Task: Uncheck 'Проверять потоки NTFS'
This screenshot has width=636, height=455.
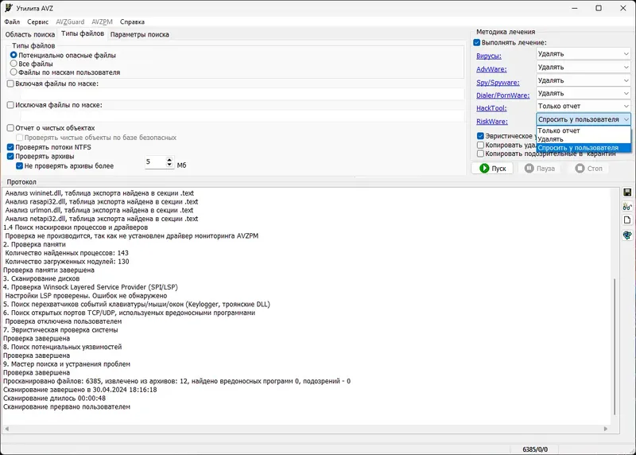Action: (10, 147)
